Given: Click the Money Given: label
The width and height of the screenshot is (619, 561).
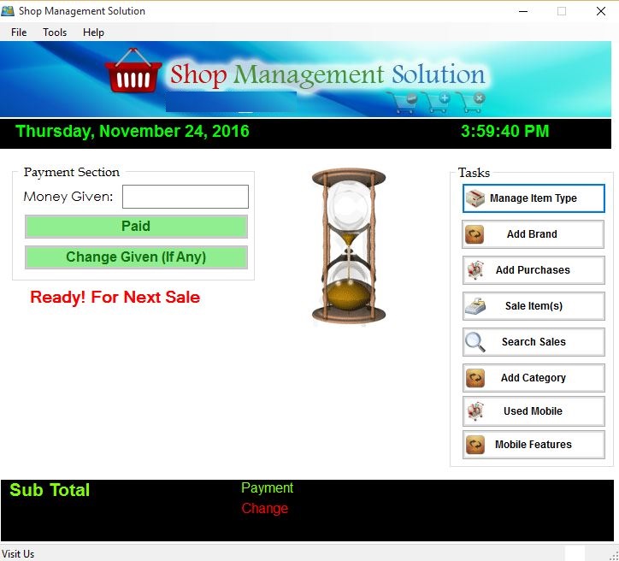Looking at the screenshot, I should coord(68,197).
